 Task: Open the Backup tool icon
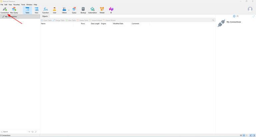(x=83, y=10)
